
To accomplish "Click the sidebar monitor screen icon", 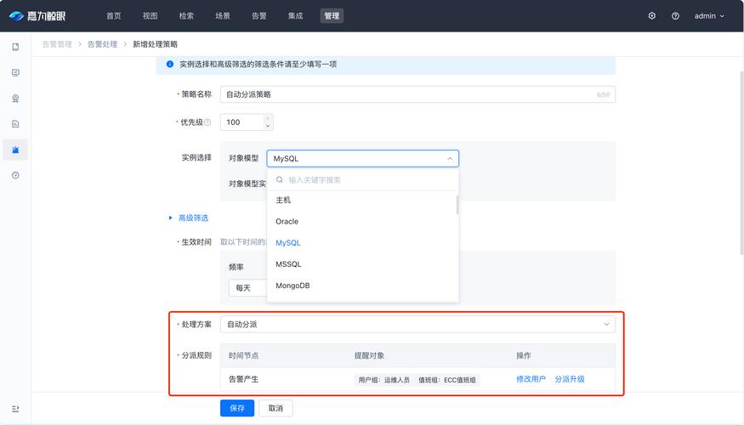I will pos(15,72).
